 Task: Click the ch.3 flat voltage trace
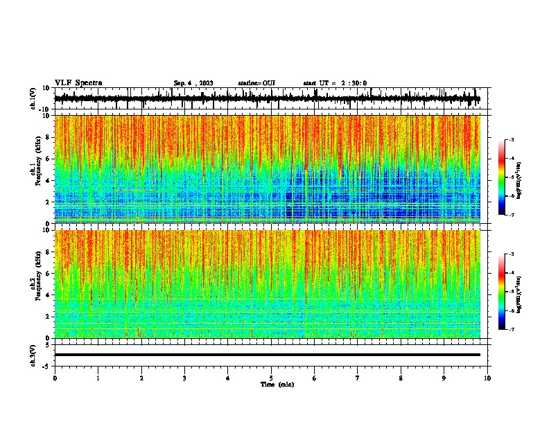click(x=268, y=355)
